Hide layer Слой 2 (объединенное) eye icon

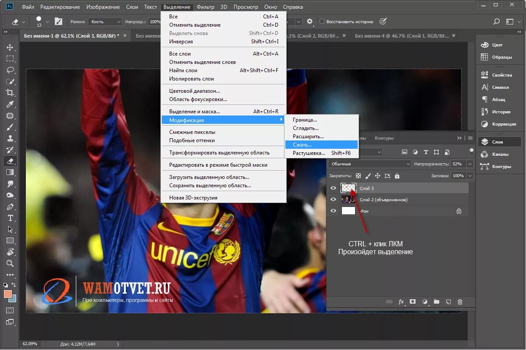[x=334, y=199]
